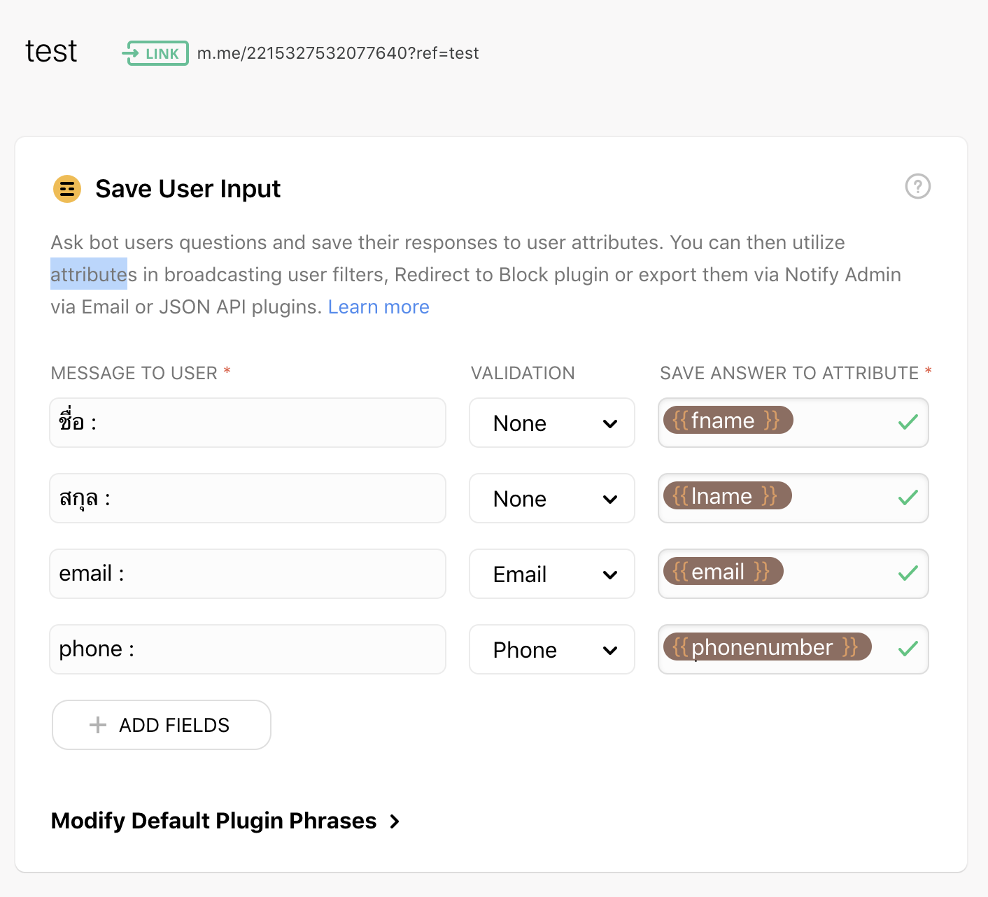This screenshot has height=897, width=988.
Task: Click the green LINK badge icon
Action: point(155,53)
